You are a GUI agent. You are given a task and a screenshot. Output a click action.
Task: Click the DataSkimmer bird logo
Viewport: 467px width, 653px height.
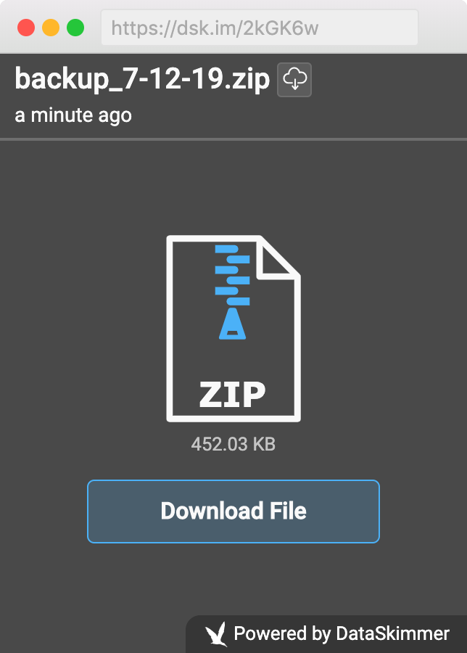pyautogui.click(x=216, y=634)
